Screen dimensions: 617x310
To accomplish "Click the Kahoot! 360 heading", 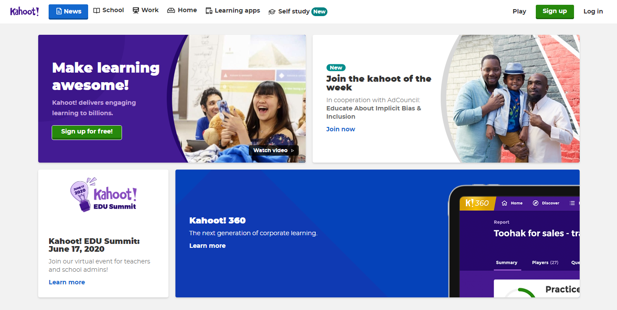I will pyautogui.click(x=218, y=220).
